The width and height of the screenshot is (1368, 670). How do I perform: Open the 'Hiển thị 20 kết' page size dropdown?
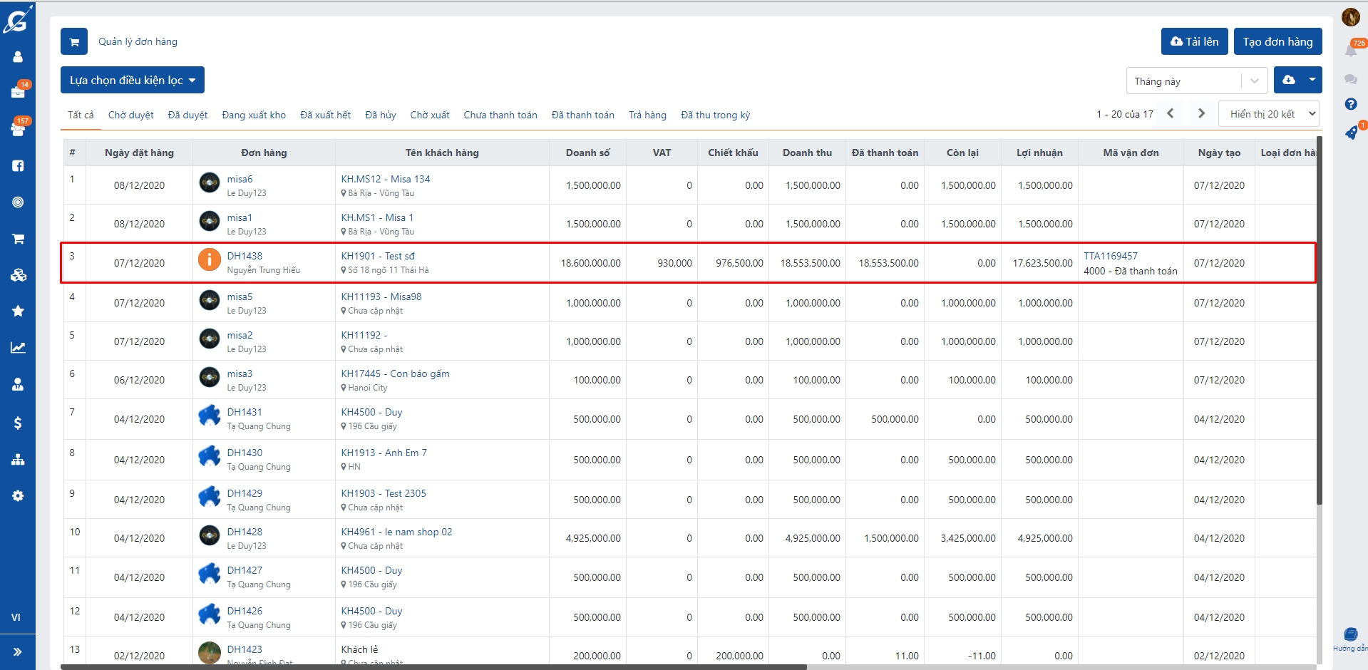[1269, 114]
